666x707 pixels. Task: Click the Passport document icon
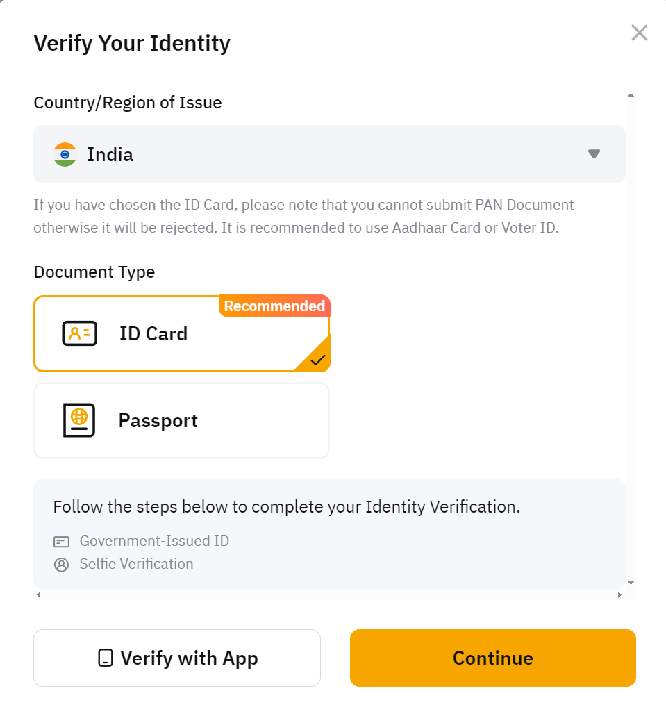(79, 420)
